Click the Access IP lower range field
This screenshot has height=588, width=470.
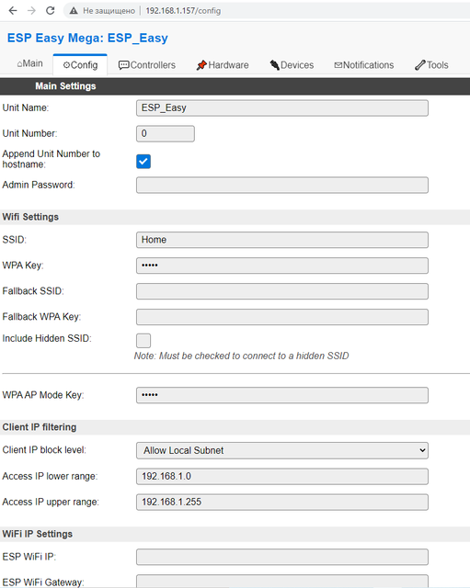pos(282,476)
